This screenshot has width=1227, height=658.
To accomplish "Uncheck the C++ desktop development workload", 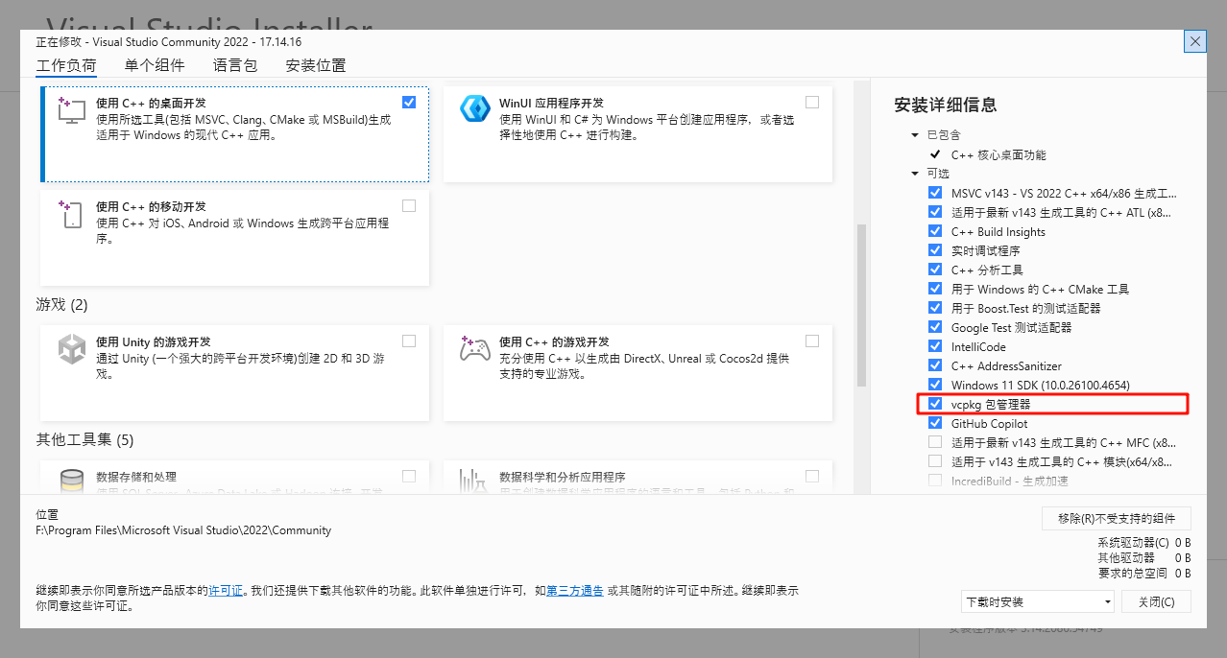I will tap(409, 102).
